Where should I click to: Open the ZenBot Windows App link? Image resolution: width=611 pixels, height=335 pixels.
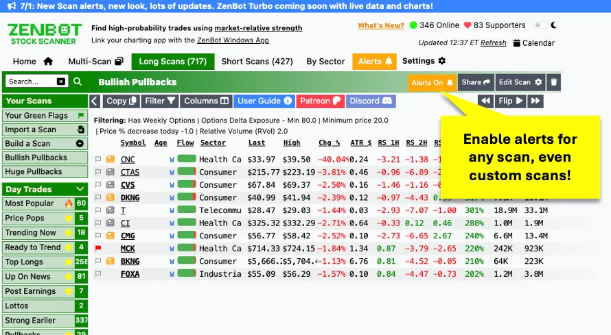click(x=233, y=40)
